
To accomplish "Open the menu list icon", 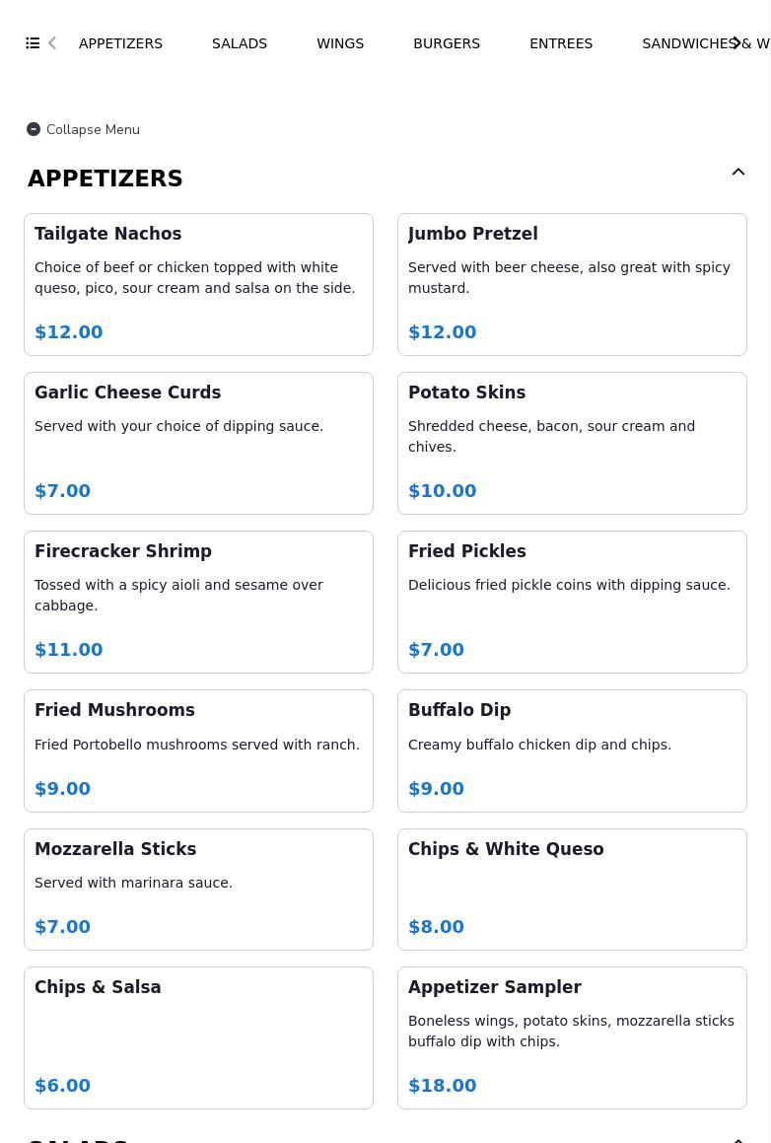I will coord(33,43).
